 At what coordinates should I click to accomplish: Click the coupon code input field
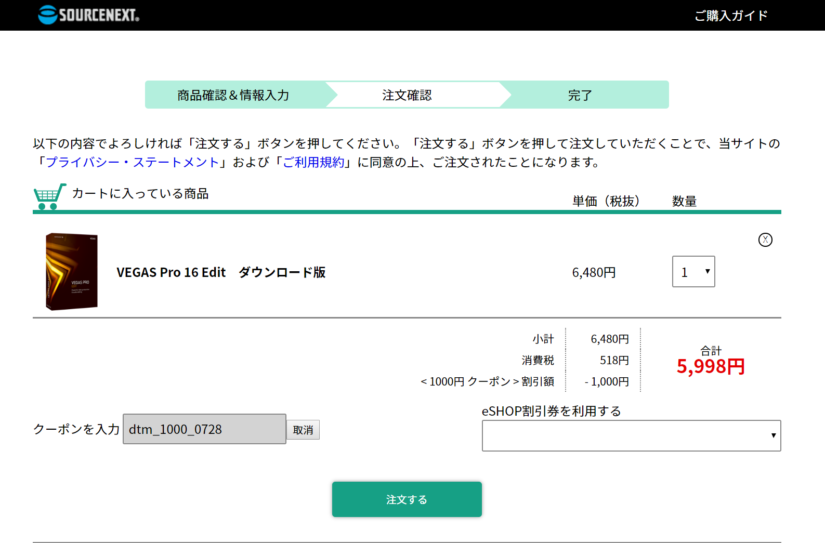tap(204, 429)
